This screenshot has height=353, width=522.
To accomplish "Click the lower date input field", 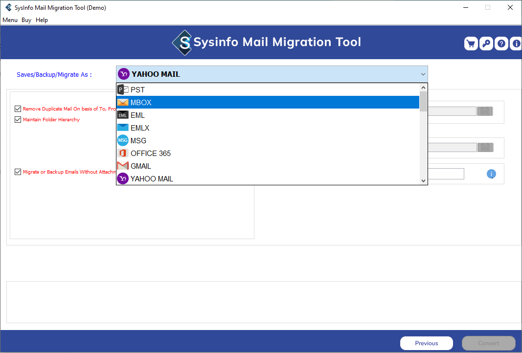I will (453, 147).
